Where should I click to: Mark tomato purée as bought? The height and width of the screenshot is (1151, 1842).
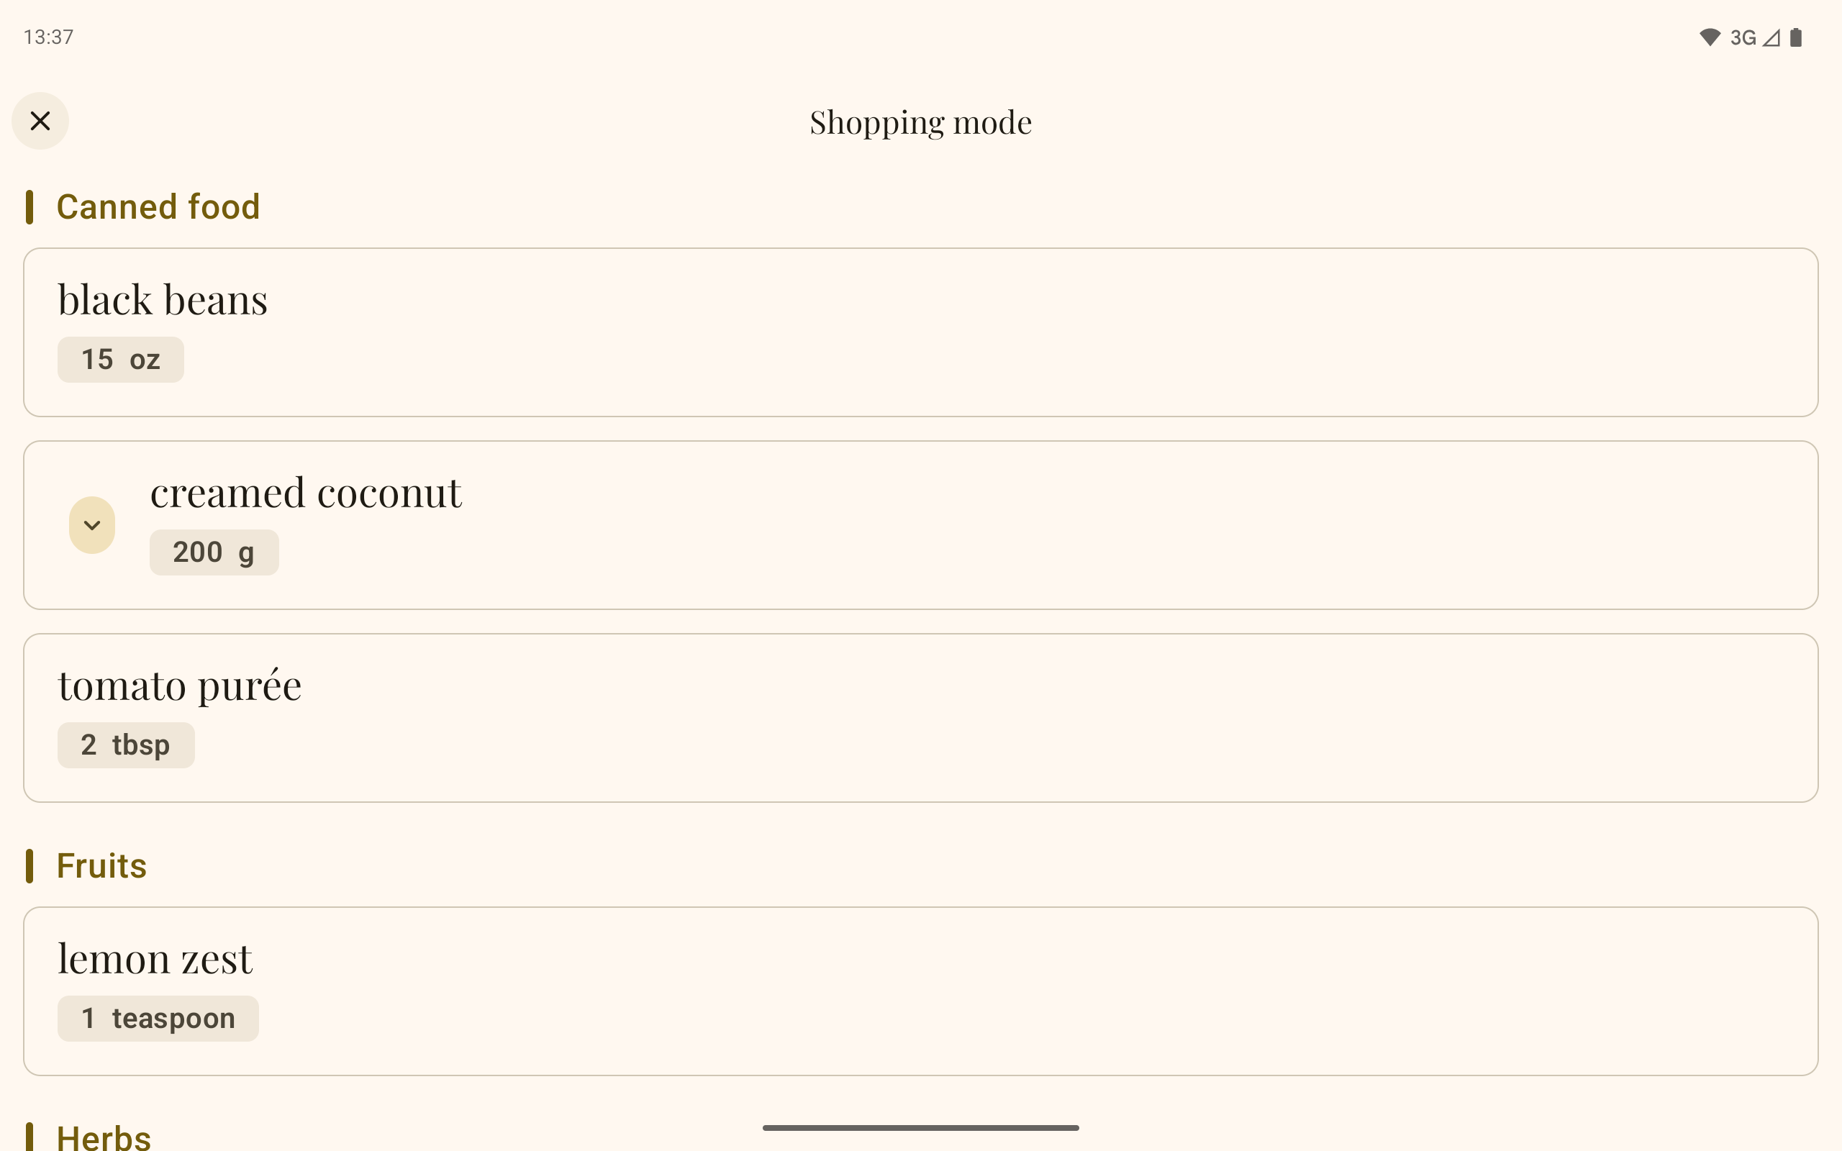click(921, 717)
